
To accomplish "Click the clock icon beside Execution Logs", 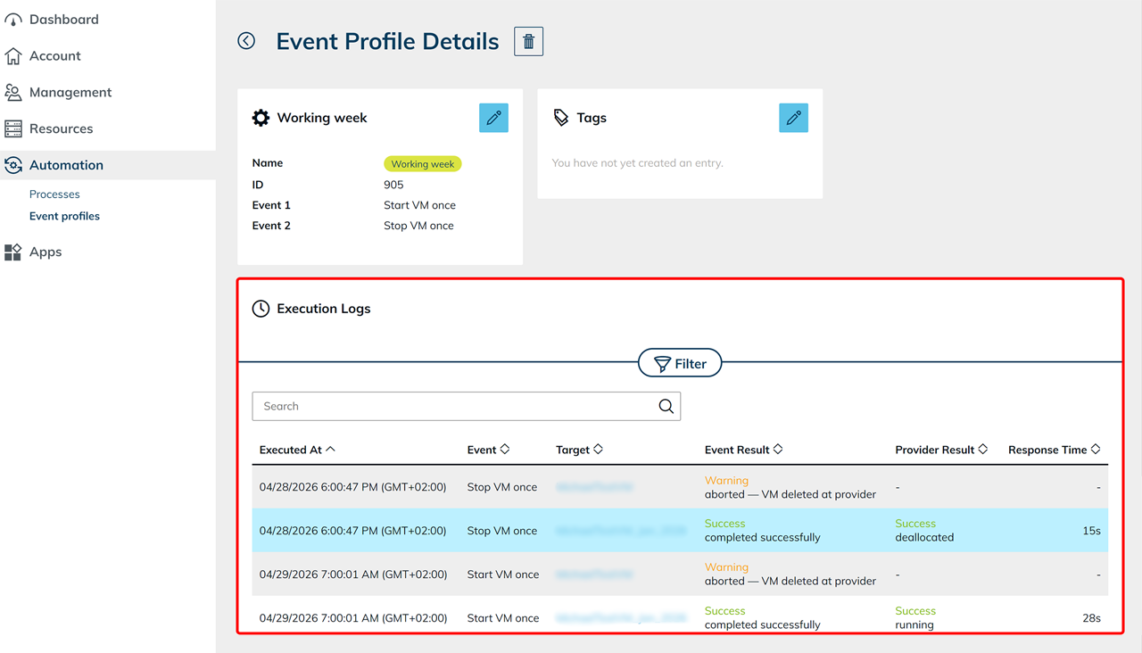I will pyautogui.click(x=261, y=309).
